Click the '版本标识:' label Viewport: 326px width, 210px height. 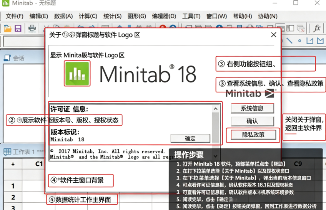click(65, 132)
